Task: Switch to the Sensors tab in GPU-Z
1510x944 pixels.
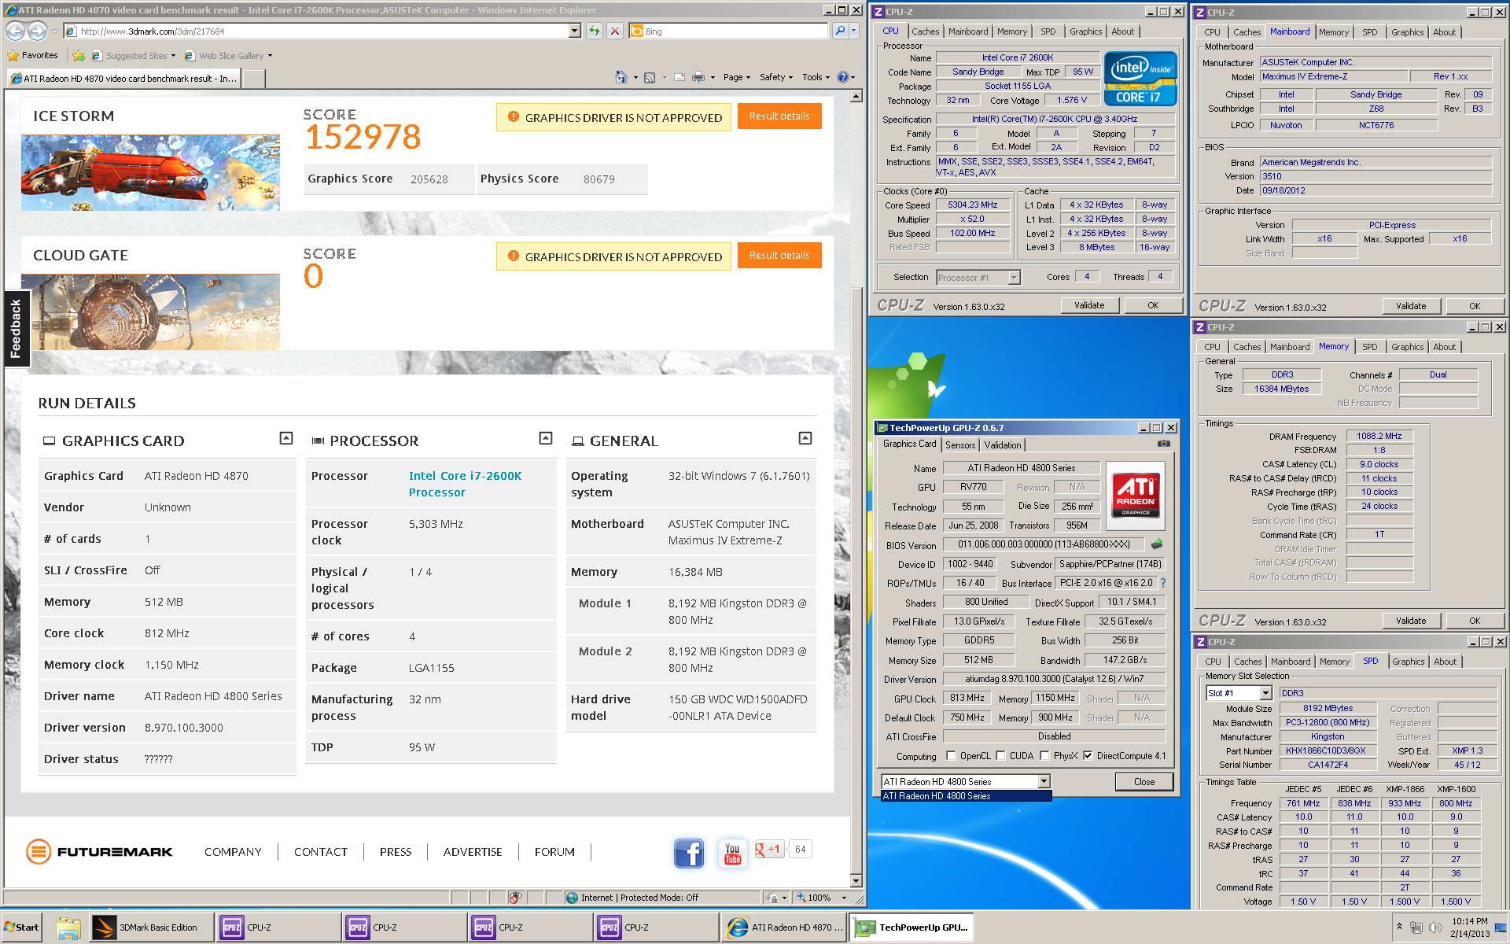Action: [960, 444]
